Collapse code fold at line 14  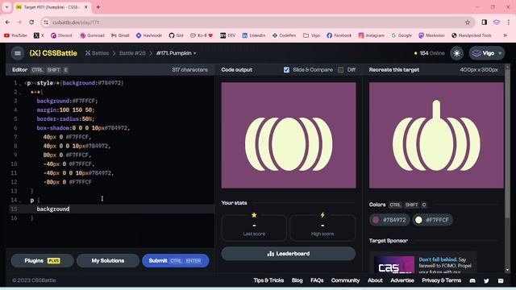pos(20,201)
